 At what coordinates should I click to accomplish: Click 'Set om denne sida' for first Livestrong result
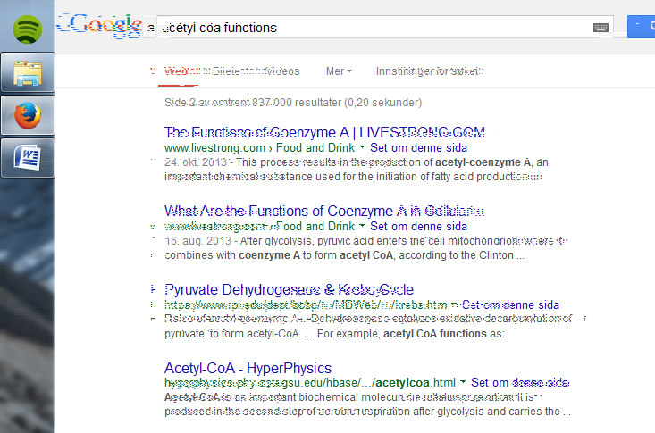pyautogui.click(x=418, y=148)
